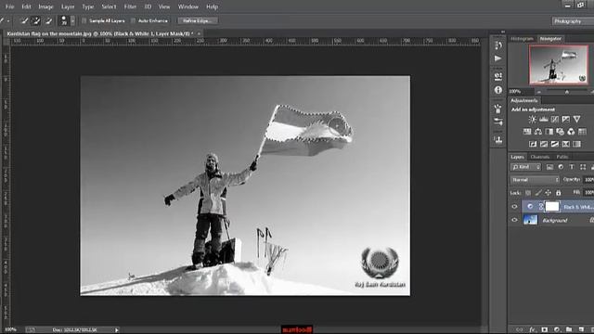
Task: Add a Threshold adjustment
Action: coord(555,145)
